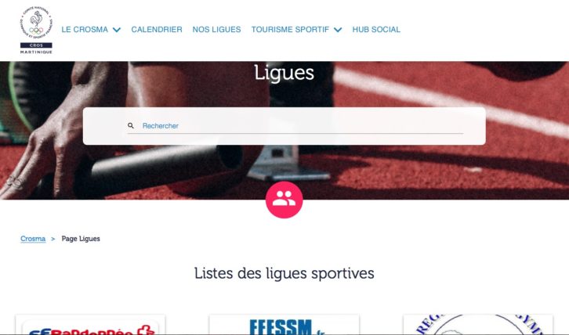Click the magnifier search icon
Screen dimensions: 569x335
tap(131, 125)
